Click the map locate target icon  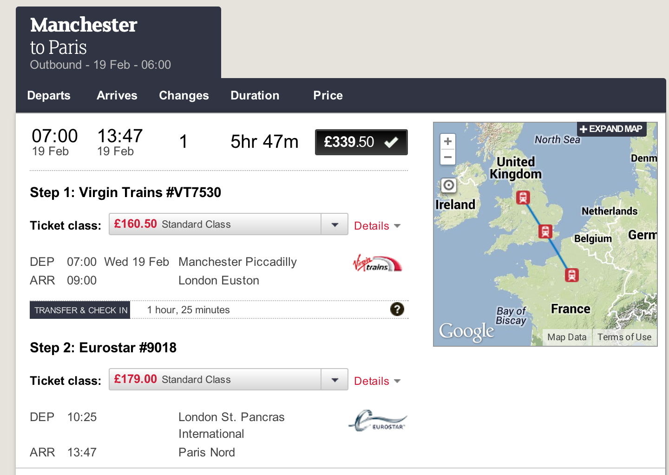(x=449, y=185)
